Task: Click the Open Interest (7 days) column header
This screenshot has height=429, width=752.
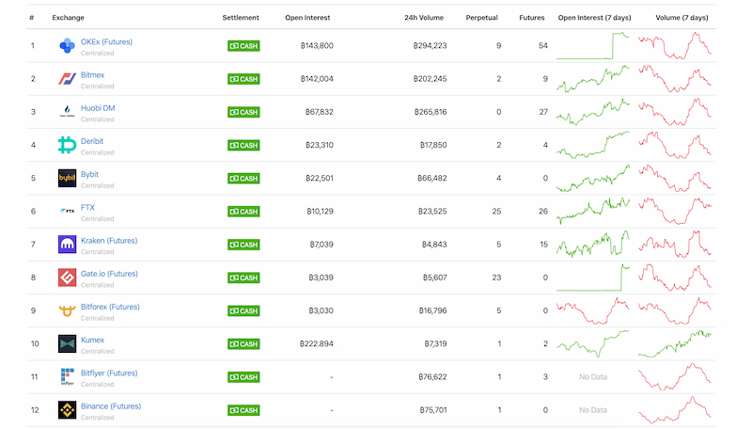Action: 595,18
